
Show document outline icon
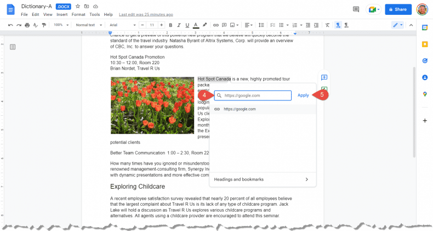[x=13, y=47]
